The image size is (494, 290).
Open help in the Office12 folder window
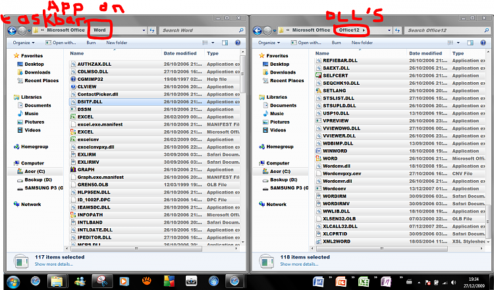[x=483, y=43]
